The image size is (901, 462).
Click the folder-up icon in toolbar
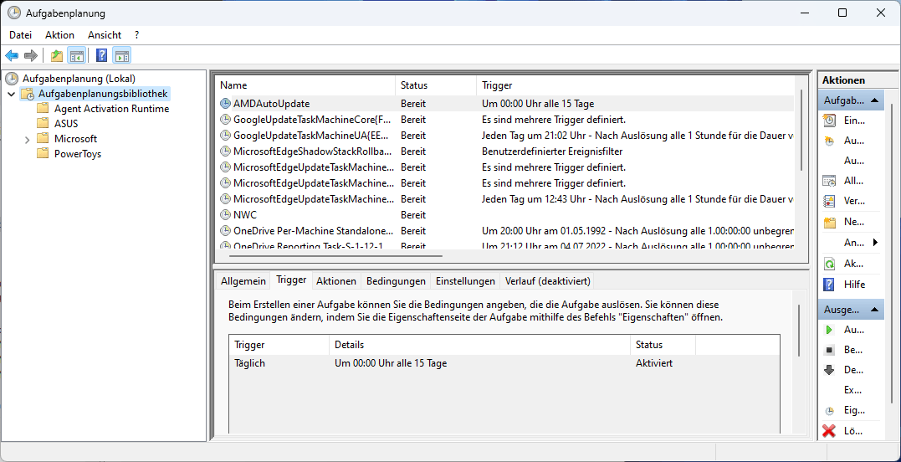56,56
